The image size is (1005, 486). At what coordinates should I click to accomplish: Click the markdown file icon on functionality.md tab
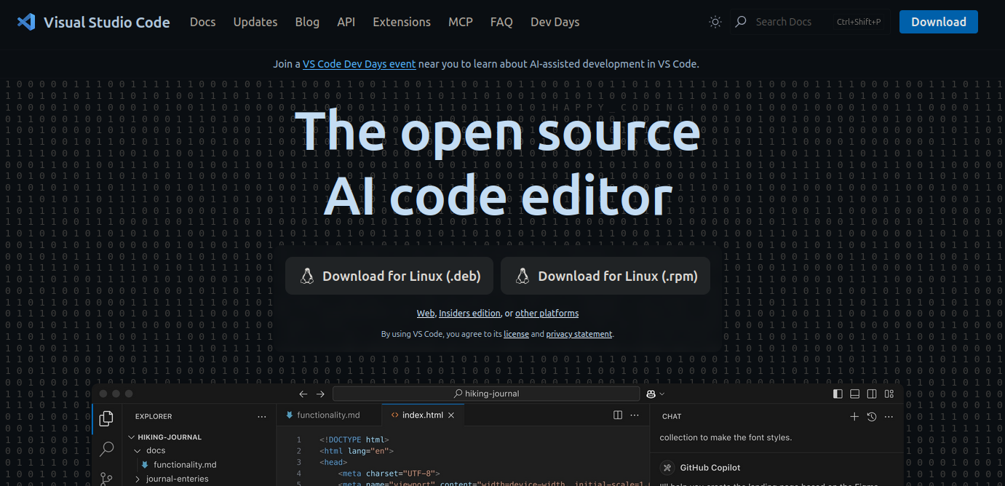pyautogui.click(x=290, y=415)
